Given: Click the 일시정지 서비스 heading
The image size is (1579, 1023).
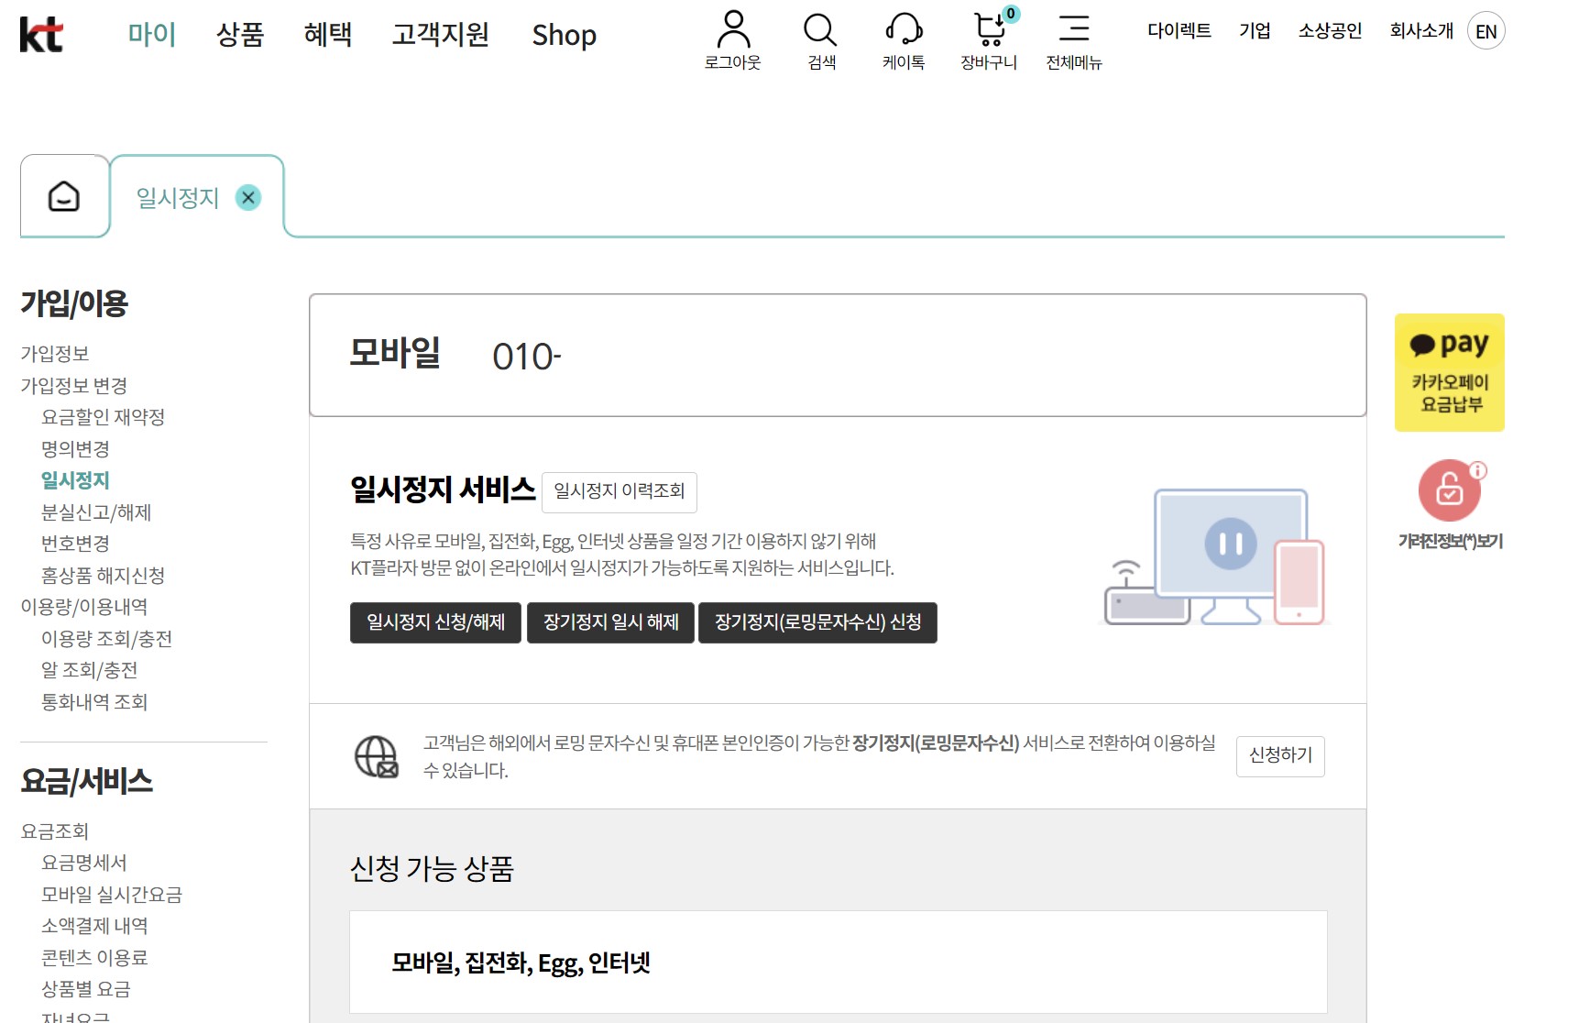Looking at the screenshot, I should 443,489.
